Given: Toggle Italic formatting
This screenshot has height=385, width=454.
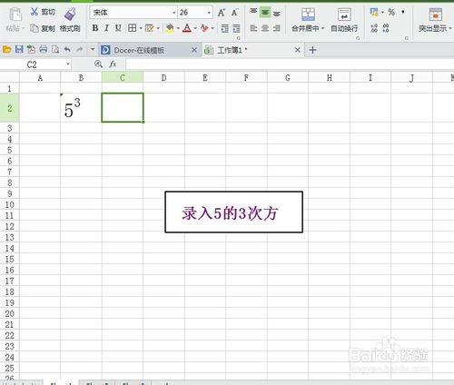Looking at the screenshot, I should (106, 28).
